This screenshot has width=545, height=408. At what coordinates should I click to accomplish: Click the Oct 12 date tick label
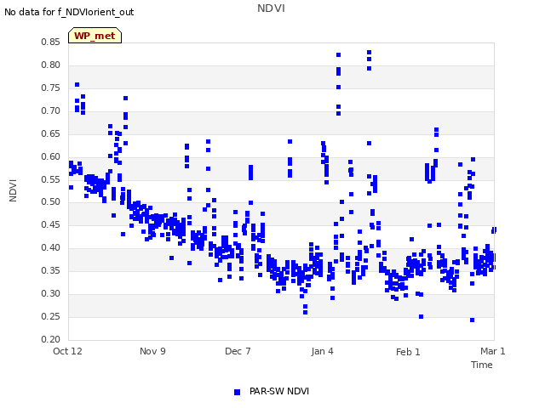click(67, 351)
